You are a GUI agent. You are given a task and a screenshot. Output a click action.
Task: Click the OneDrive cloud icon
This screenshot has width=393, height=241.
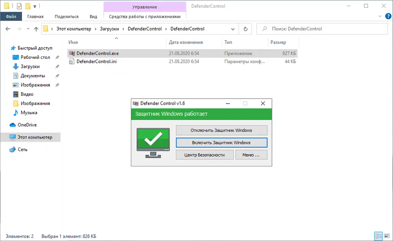click(x=13, y=125)
